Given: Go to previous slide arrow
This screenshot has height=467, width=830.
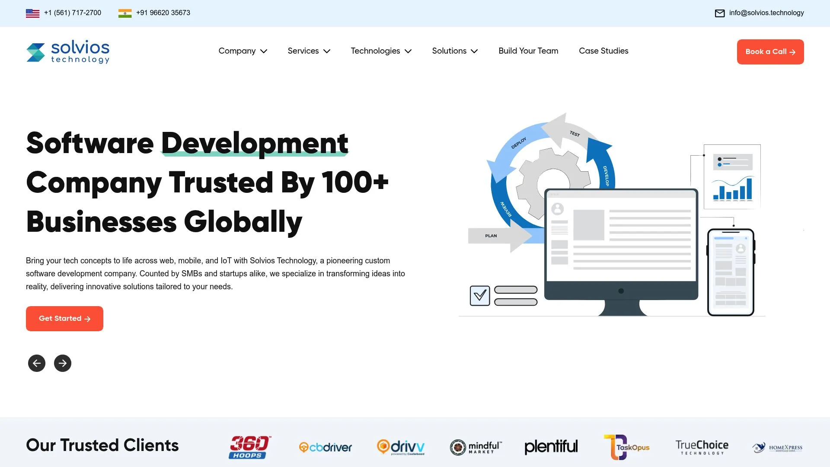Looking at the screenshot, I should (37, 363).
